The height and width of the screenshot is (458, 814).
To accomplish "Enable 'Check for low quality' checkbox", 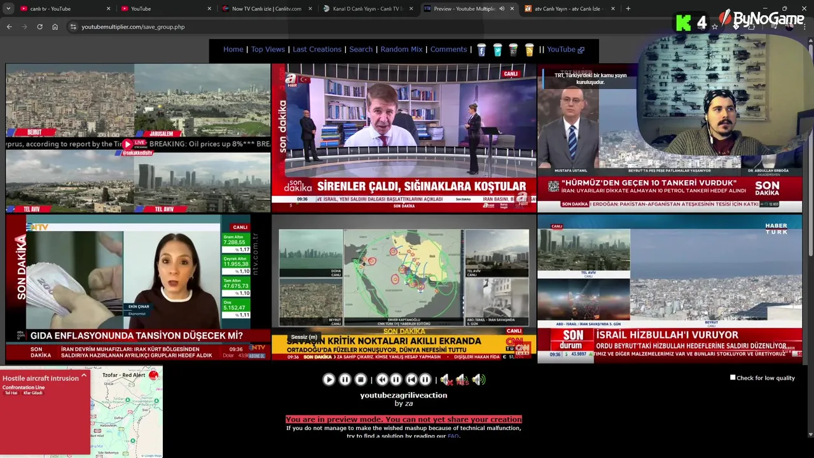I will (733, 378).
